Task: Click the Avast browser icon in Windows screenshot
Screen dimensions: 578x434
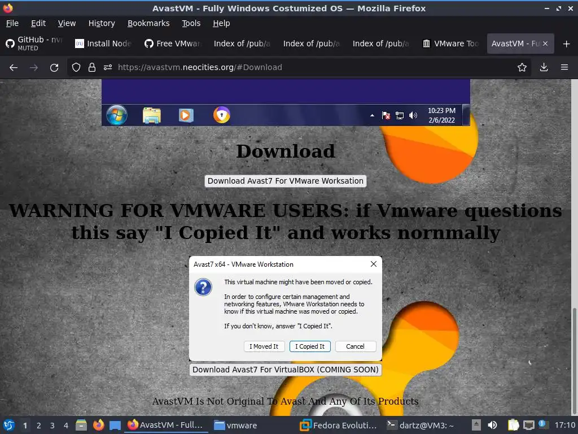Action: tap(221, 115)
